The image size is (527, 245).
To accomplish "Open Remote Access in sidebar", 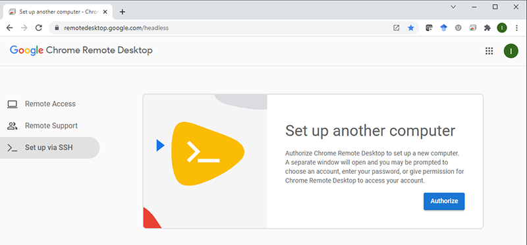I will click(x=50, y=104).
